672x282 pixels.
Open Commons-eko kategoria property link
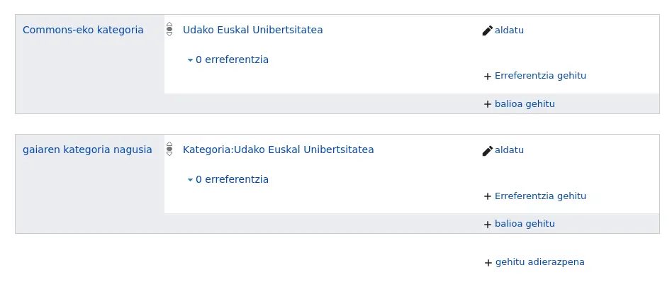point(83,30)
